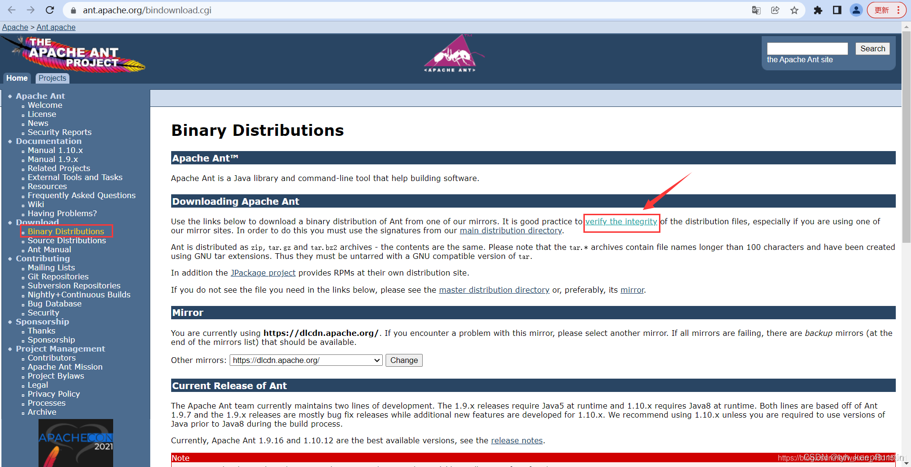Toggle the browser side panel icon
The image size is (911, 467).
(x=837, y=10)
